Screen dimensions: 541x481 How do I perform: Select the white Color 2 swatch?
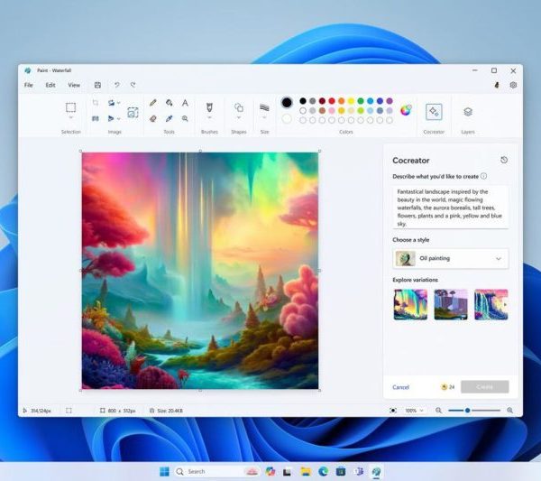[x=287, y=119]
